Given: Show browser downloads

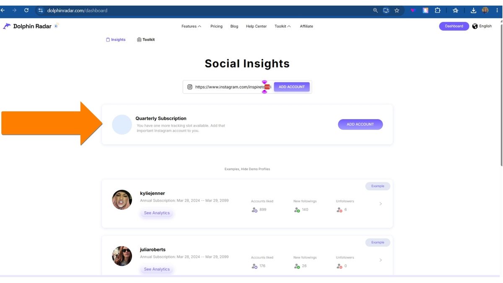Looking at the screenshot, I should click(x=474, y=10).
